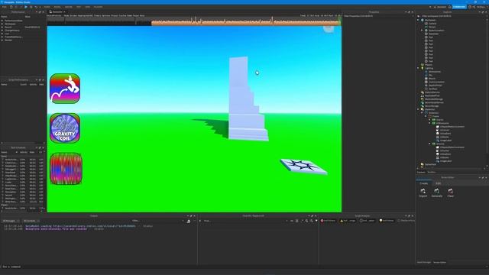
Task: Click the Players service icon in Explorer
Action: (423, 64)
